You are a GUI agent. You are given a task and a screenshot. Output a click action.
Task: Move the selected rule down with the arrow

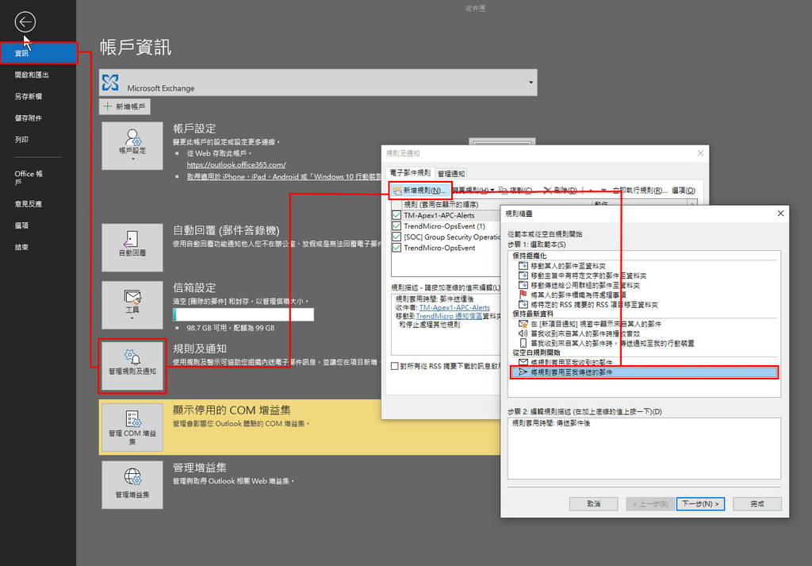(603, 191)
